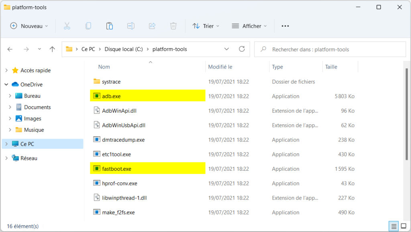Navigate up to the parent folder
Image resolution: width=411 pixels, height=232 pixels.
click(x=52, y=49)
